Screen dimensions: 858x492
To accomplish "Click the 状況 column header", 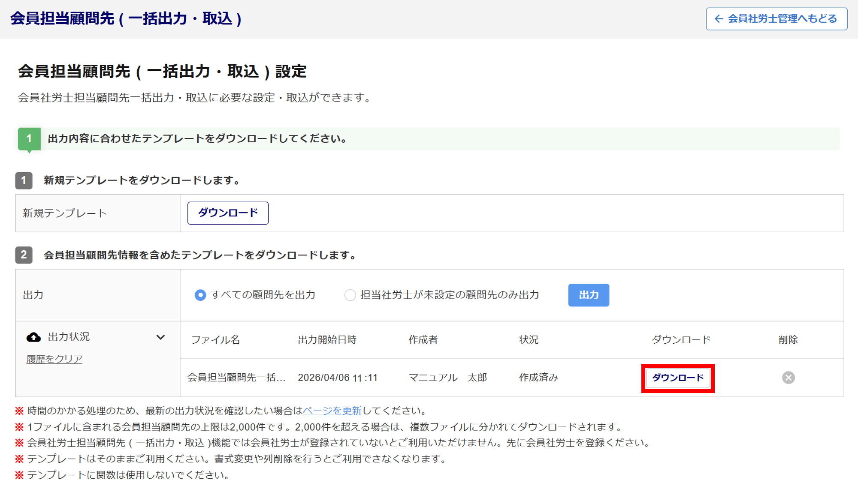I will (x=529, y=340).
